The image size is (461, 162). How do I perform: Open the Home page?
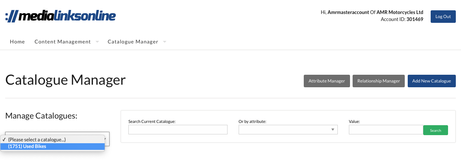17,42
